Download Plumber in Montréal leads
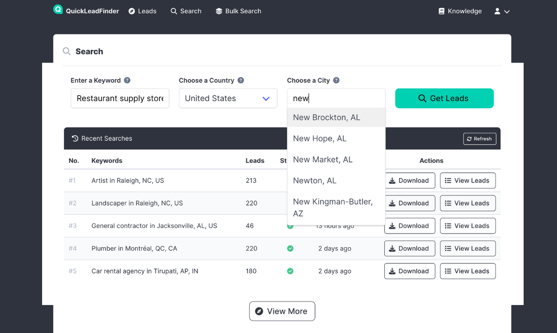 pos(410,248)
